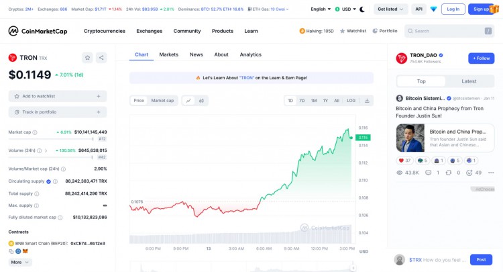This screenshot has height=272, width=503.
Task: Click TRON_DAO avatar icon
Action: coord(401,58)
